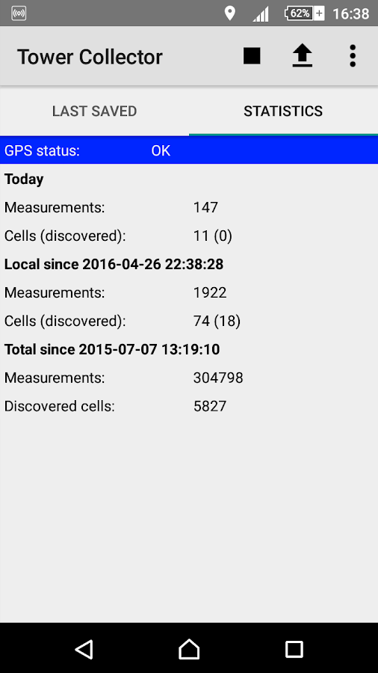Tap the Today section heading
This screenshot has height=673, width=378.
pyautogui.click(x=24, y=179)
